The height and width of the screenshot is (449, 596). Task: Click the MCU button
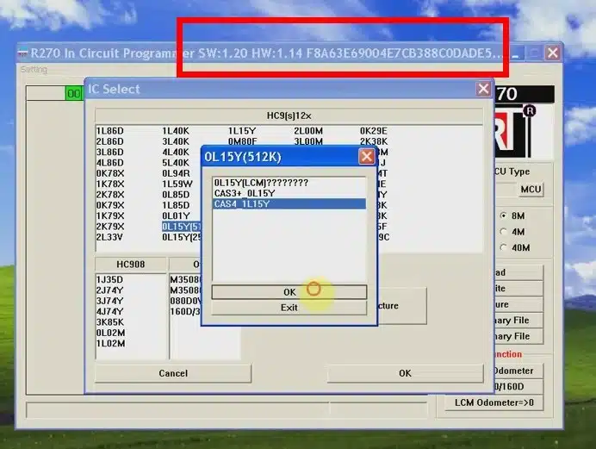coord(531,189)
